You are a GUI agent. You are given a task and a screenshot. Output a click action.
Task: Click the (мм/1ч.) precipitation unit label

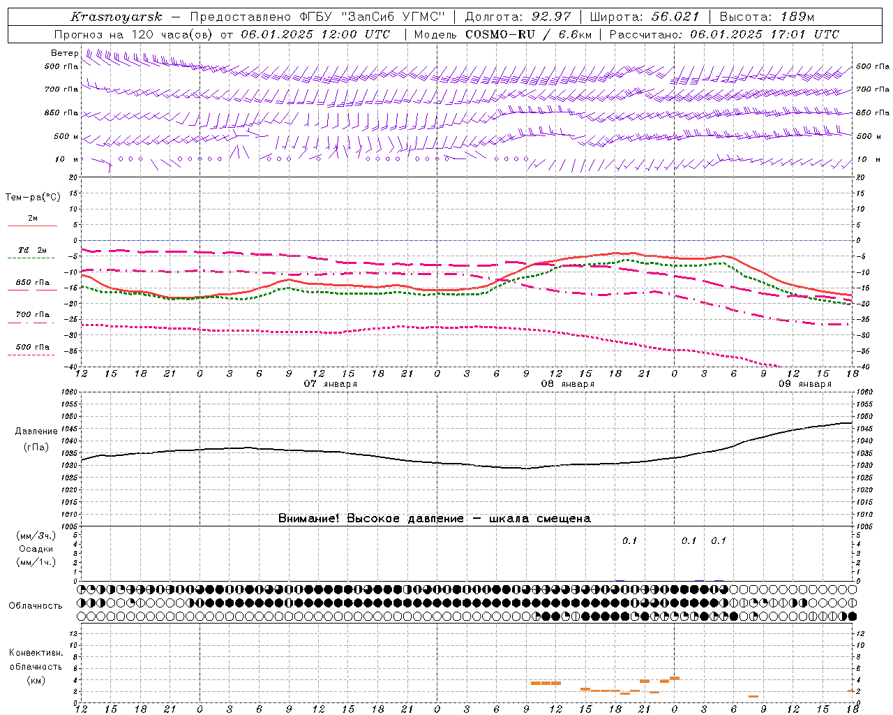36,562
